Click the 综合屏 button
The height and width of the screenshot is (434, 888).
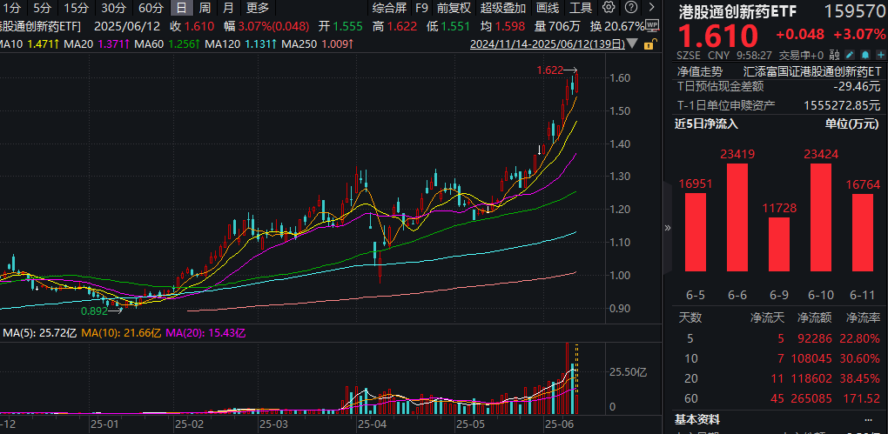click(x=389, y=8)
